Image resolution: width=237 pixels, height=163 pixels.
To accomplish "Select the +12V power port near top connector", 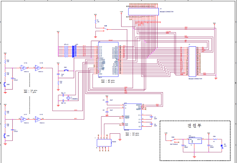I will [x=121, y=12].
